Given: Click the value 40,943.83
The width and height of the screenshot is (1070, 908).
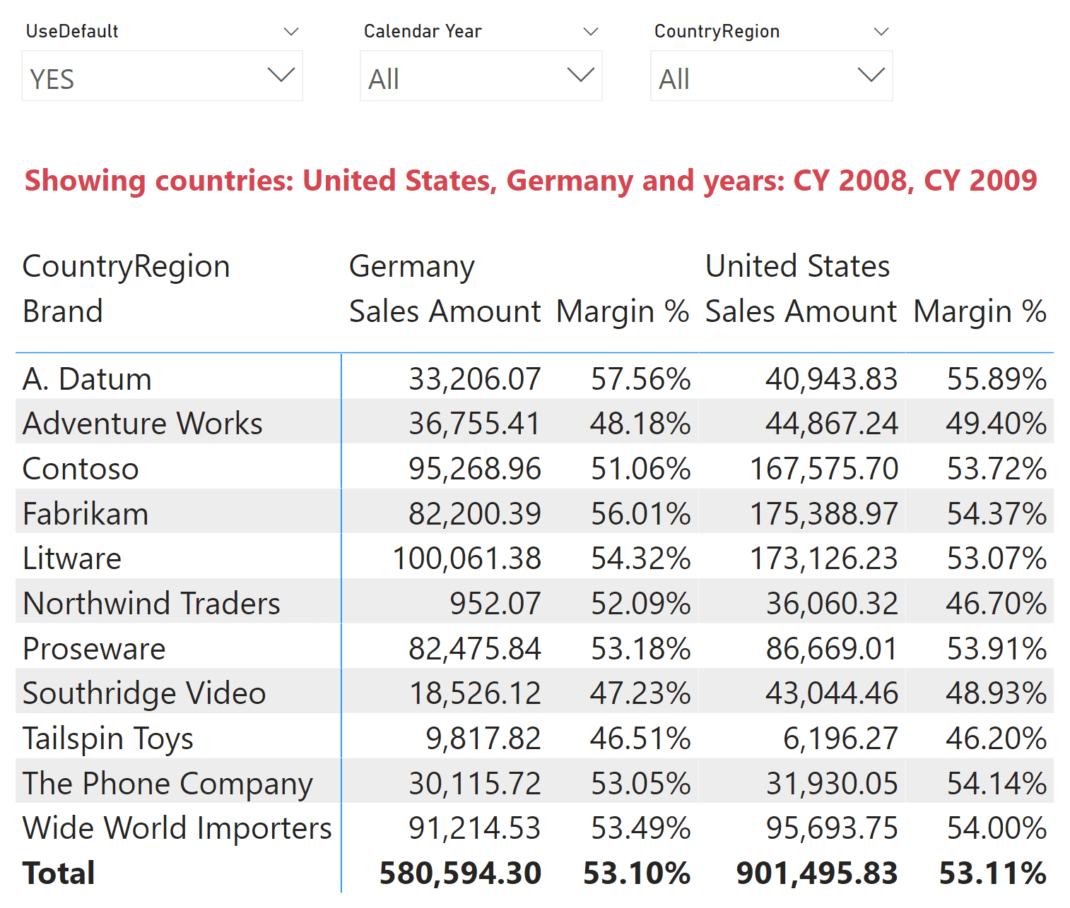Looking at the screenshot, I should click(832, 379).
